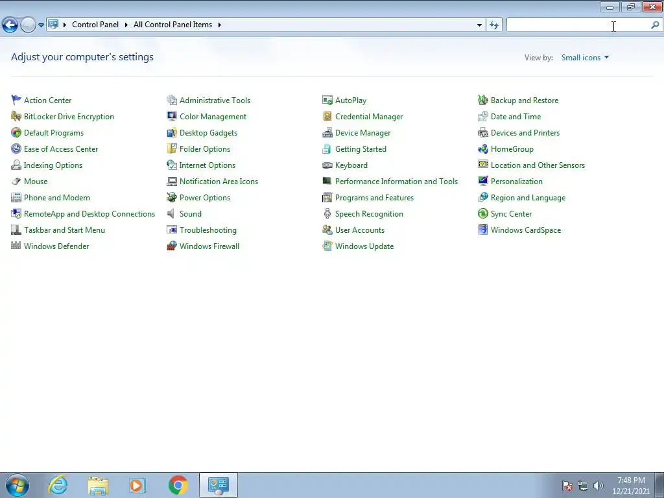Go back with the Back button
This screenshot has height=498, width=664.
click(10, 25)
